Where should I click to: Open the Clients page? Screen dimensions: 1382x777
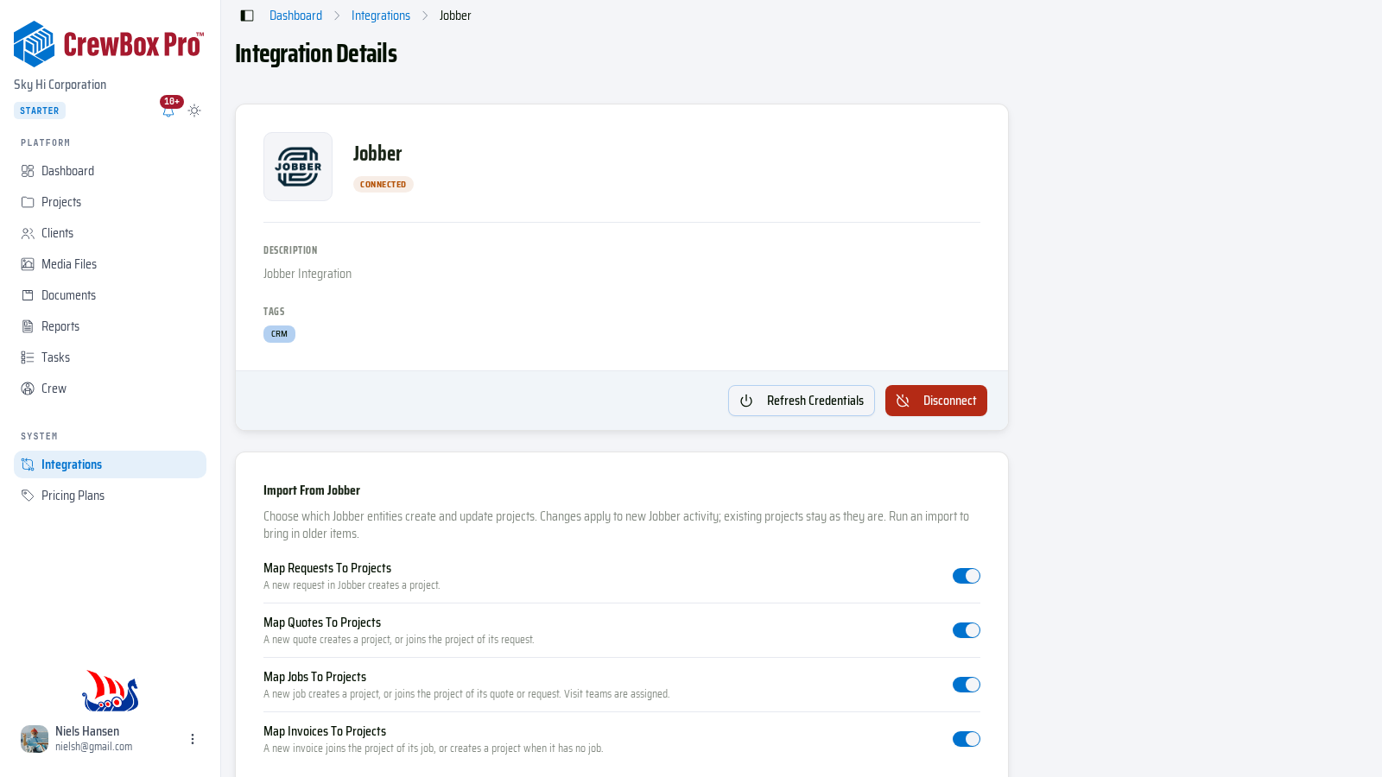pyautogui.click(x=110, y=233)
